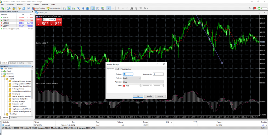Expand the new chart dropdown arrow
The height and width of the screenshot is (135, 268).
[5, 8]
